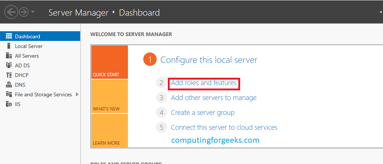This screenshot has width=383, height=164.
Task: Switch to the WHAT'S NEW tile
Action: click(x=109, y=97)
